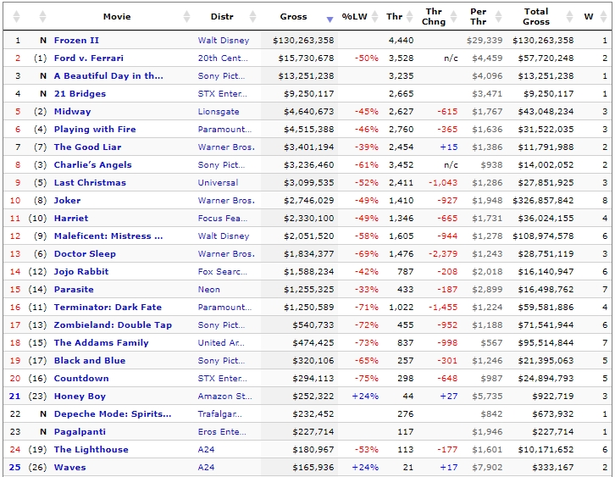615x477 pixels.
Task: Click the Fox Searc... distributor link
Action: coord(223,271)
